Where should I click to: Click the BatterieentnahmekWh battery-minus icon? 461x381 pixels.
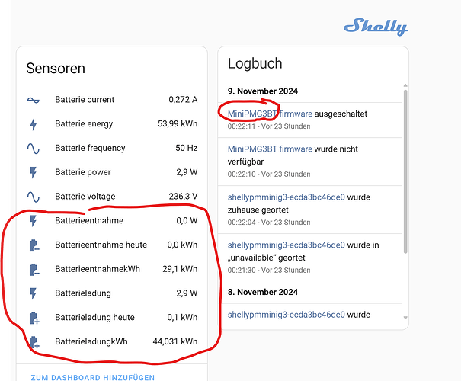click(x=34, y=269)
